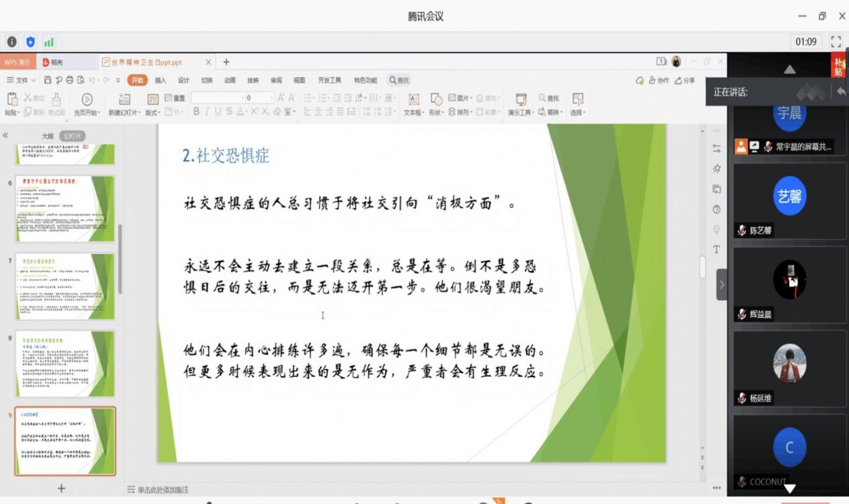The image size is (849, 504).
Task: Toggle Bold text formatting
Action: coord(196,112)
